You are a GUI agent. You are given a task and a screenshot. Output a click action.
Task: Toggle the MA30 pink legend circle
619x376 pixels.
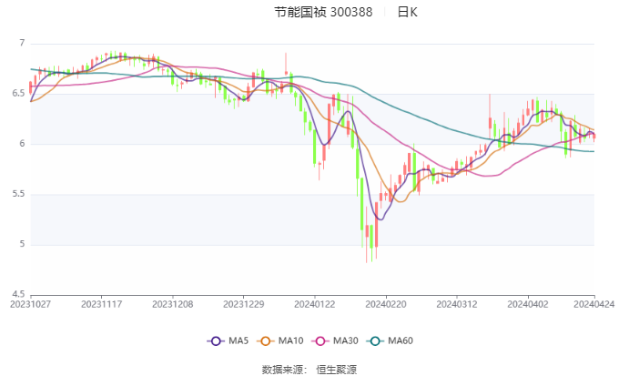click(320, 340)
